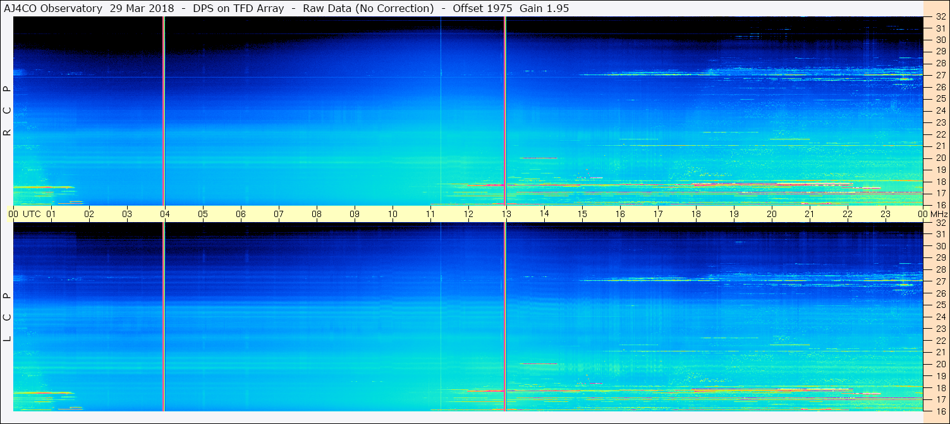
Task: Click the 29 MHz tick on the LCP frequency scale
Action: click(940, 258)
